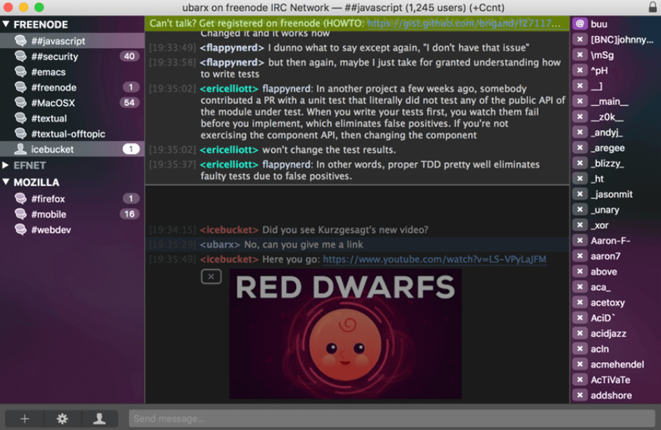Click icebucket nickname at 19:34:15

coord(229,230)
